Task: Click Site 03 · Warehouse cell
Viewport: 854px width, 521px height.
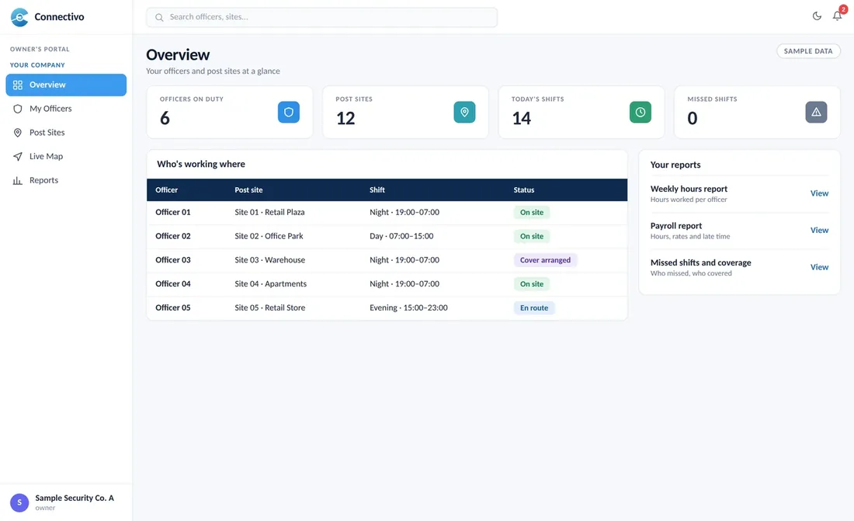Action: (270, 261)
